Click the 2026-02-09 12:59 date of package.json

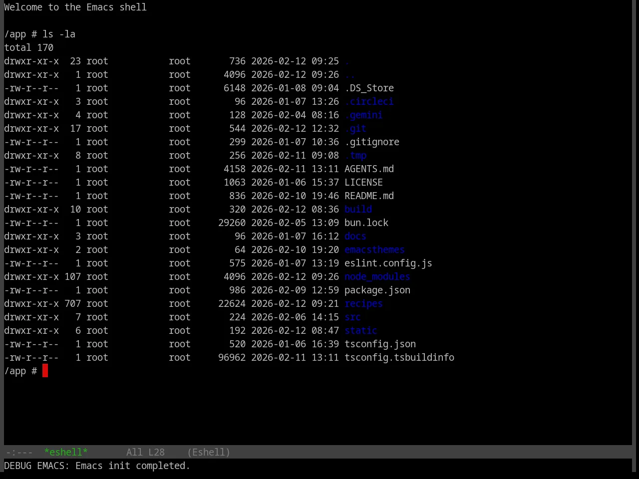pos(295,290)
